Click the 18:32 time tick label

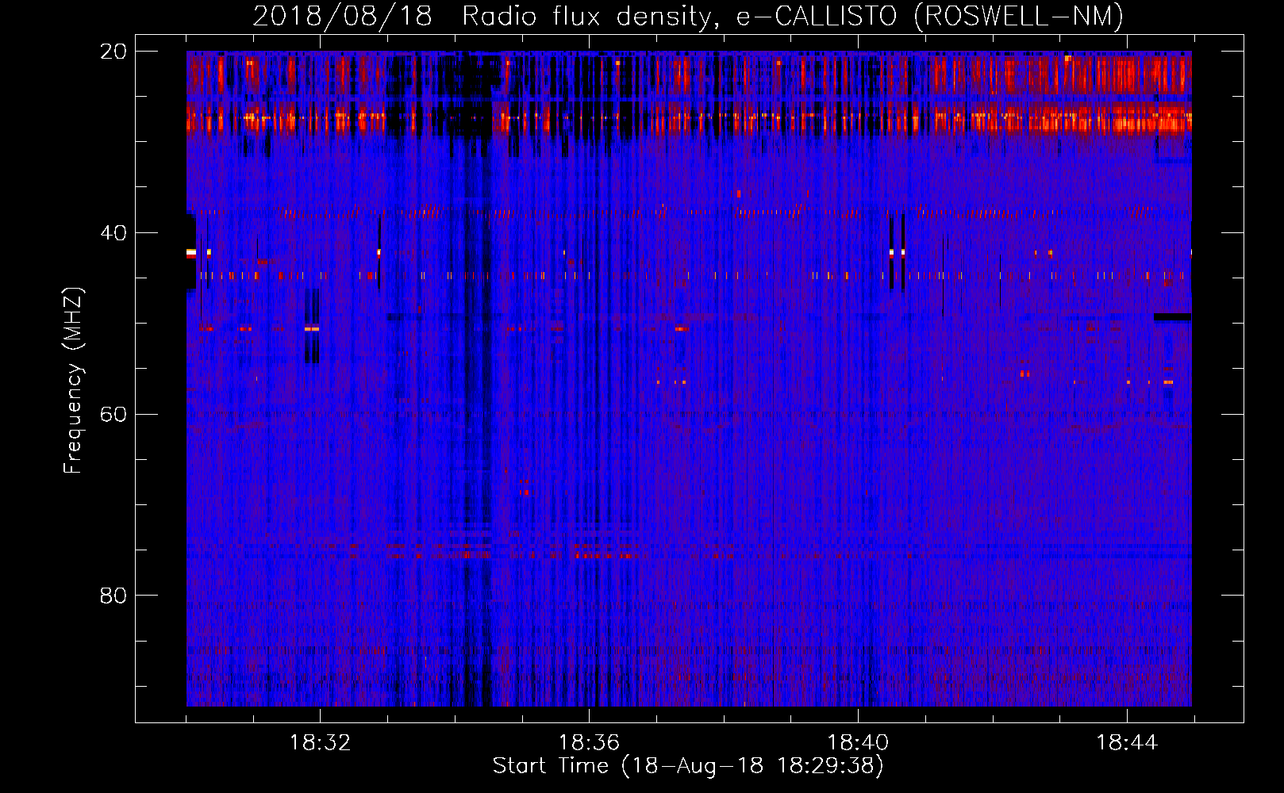[x=320, y=743]
